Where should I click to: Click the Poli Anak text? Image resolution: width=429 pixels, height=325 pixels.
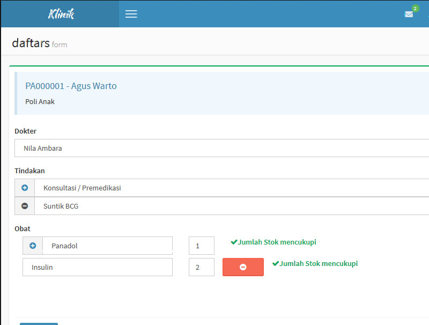tap(40, 101)
